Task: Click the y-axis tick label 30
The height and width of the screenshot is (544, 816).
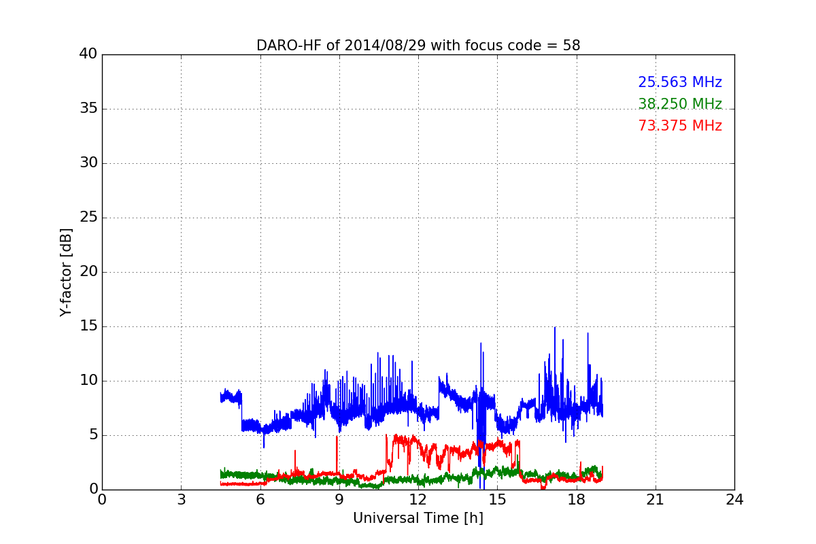Action: 88,163
